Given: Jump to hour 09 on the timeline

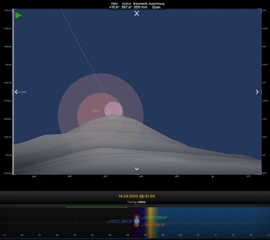Looking at the screenshot, I should point(180,235).
